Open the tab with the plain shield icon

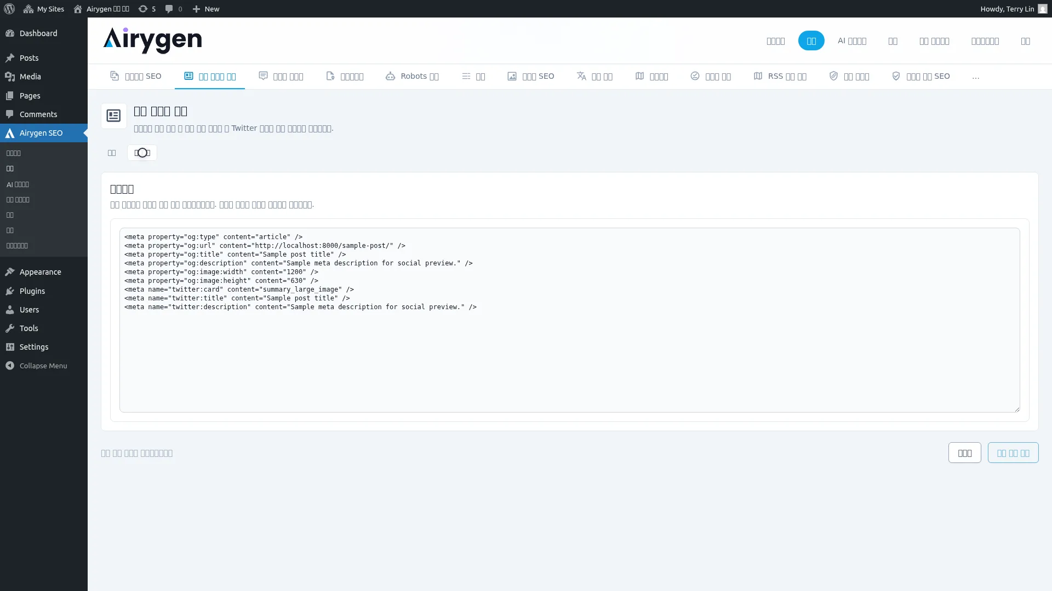pyautogui.click(x=849, y=76)
